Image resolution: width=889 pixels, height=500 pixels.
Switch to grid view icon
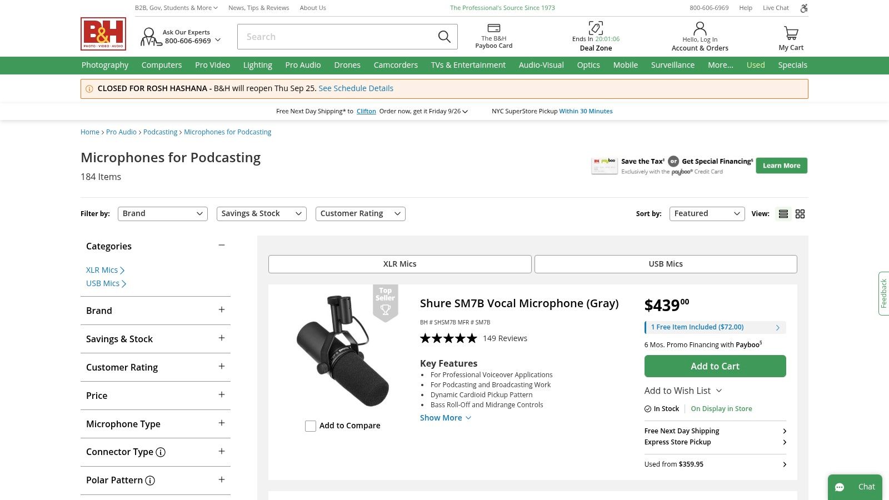coord(800,214)
